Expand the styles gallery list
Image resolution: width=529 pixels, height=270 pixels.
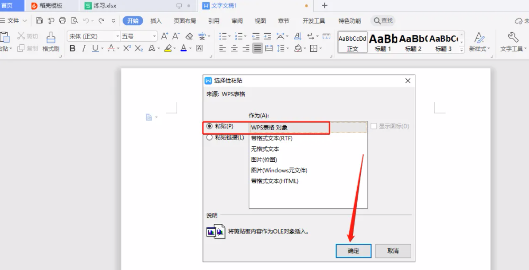[461, 50]
